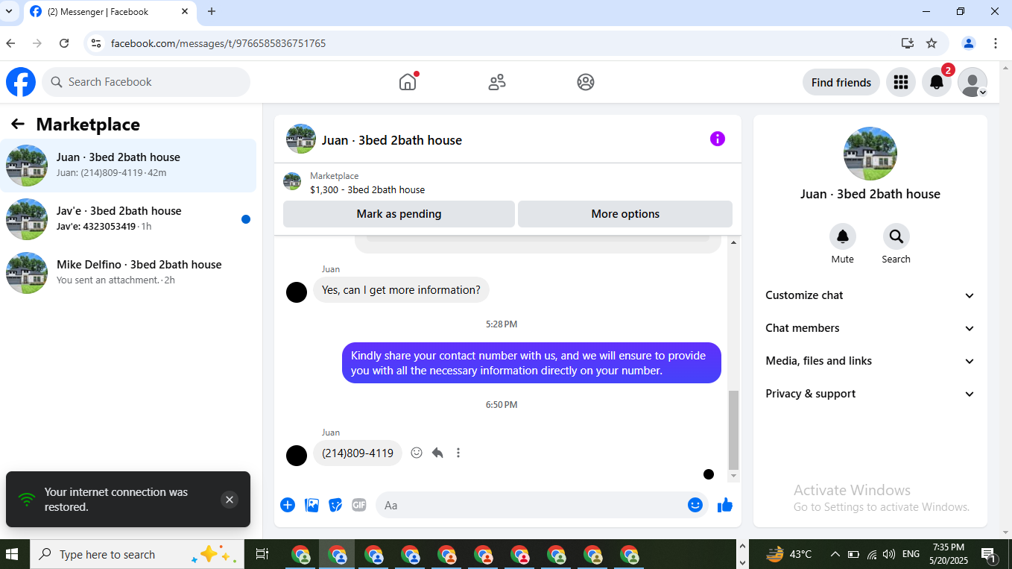This screenshot has height=569, width=1012.
Task: Open Task View on the taskbar
Action: tap(262, 554)
